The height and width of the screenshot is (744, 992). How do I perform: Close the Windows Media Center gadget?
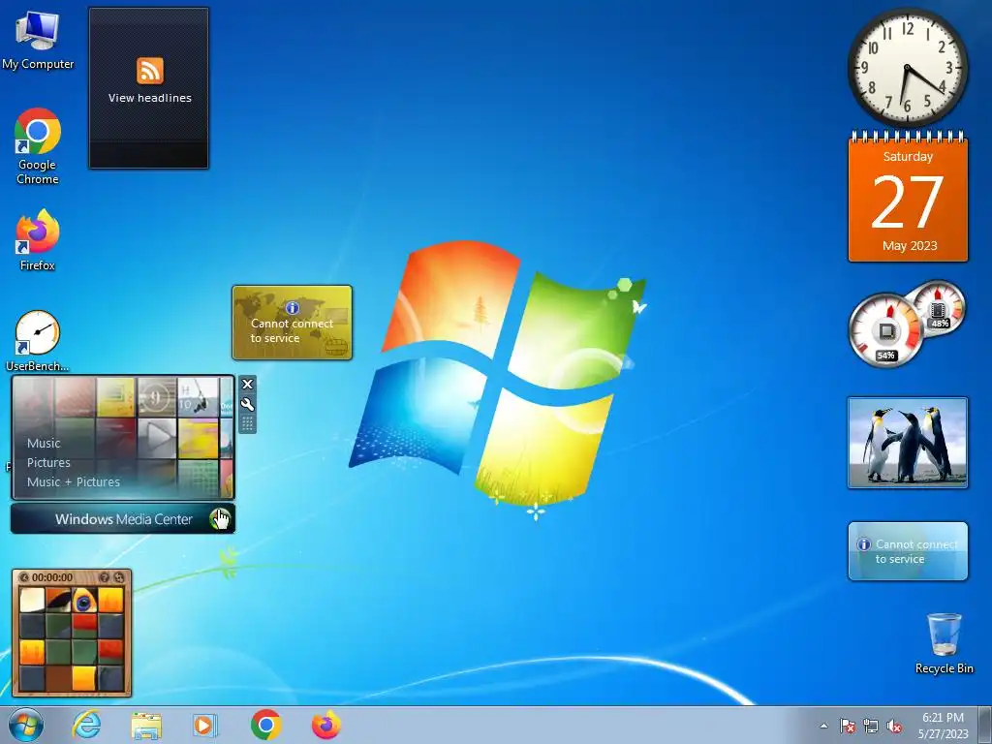point(247,384)
